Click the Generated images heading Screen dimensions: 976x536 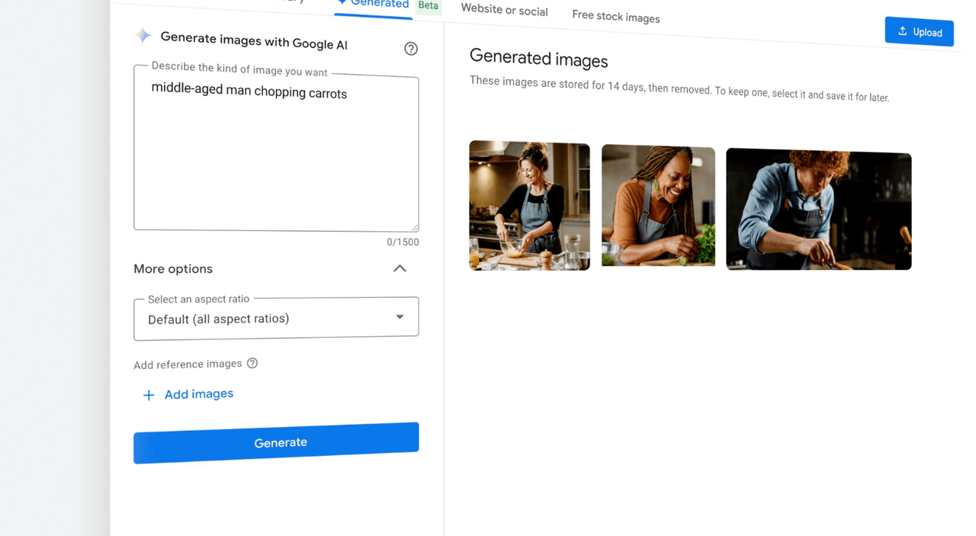[x=538, y=59]
